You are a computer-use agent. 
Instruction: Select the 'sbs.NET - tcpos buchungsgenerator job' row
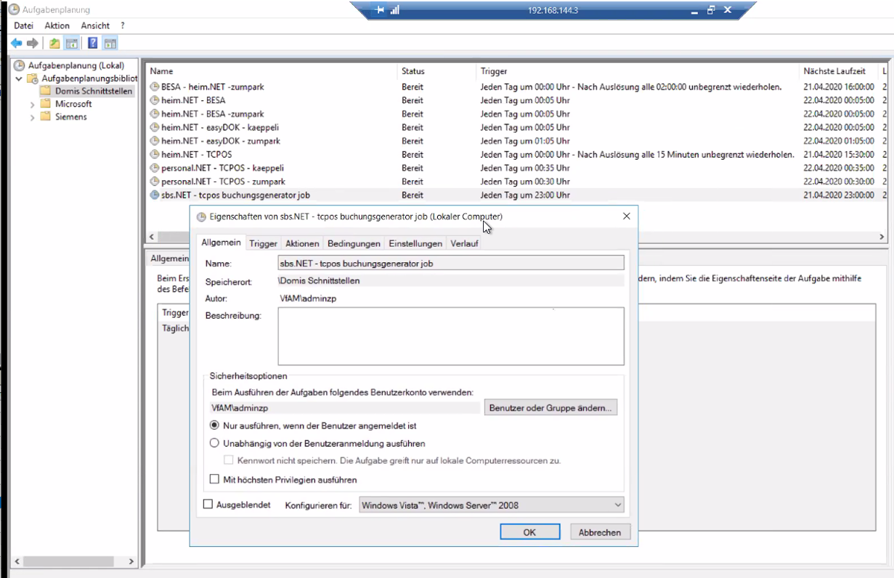[516, 195]
